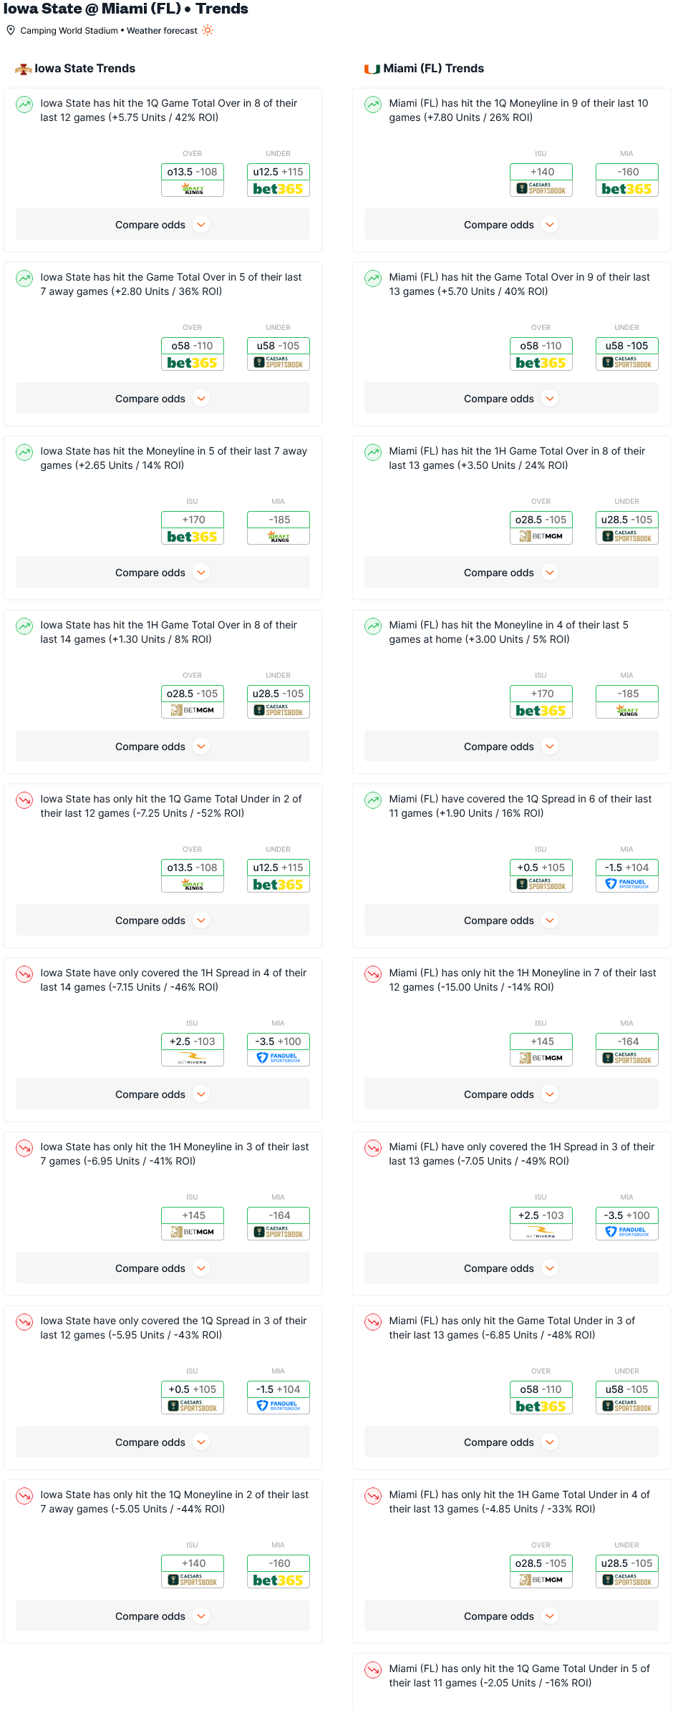The height and width of the screenshot is (1710, 673).
Task: Click the Iowa State team logo icon
Action: 24,69
